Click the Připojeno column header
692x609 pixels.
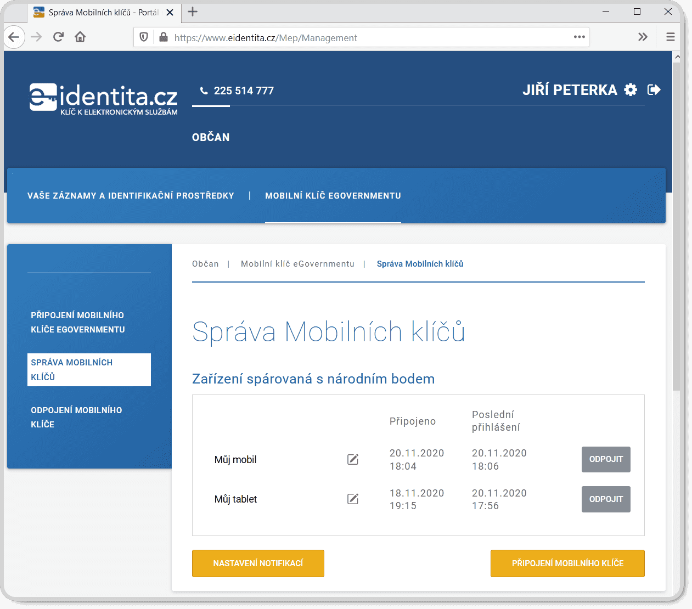[x=413, y=421]
